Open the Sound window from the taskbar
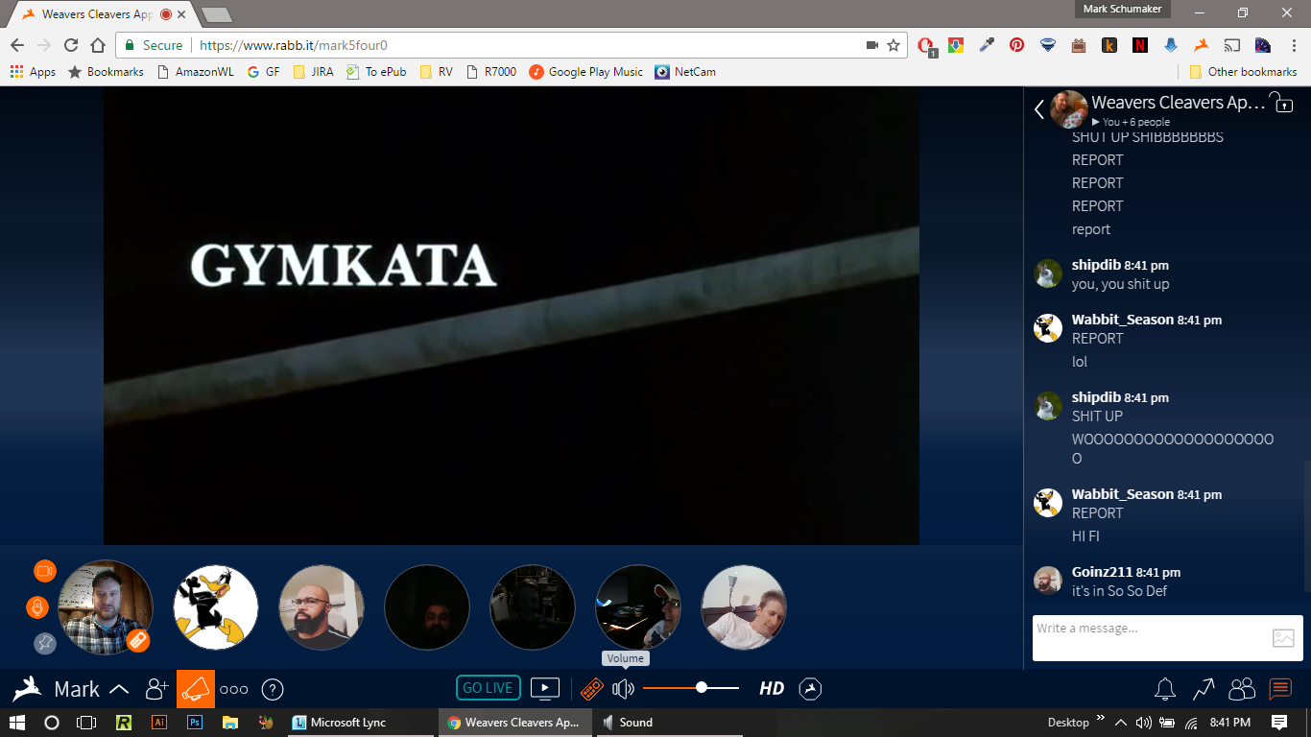The height and width of the screenshot is (737, 1311). (x=667, y=723)
